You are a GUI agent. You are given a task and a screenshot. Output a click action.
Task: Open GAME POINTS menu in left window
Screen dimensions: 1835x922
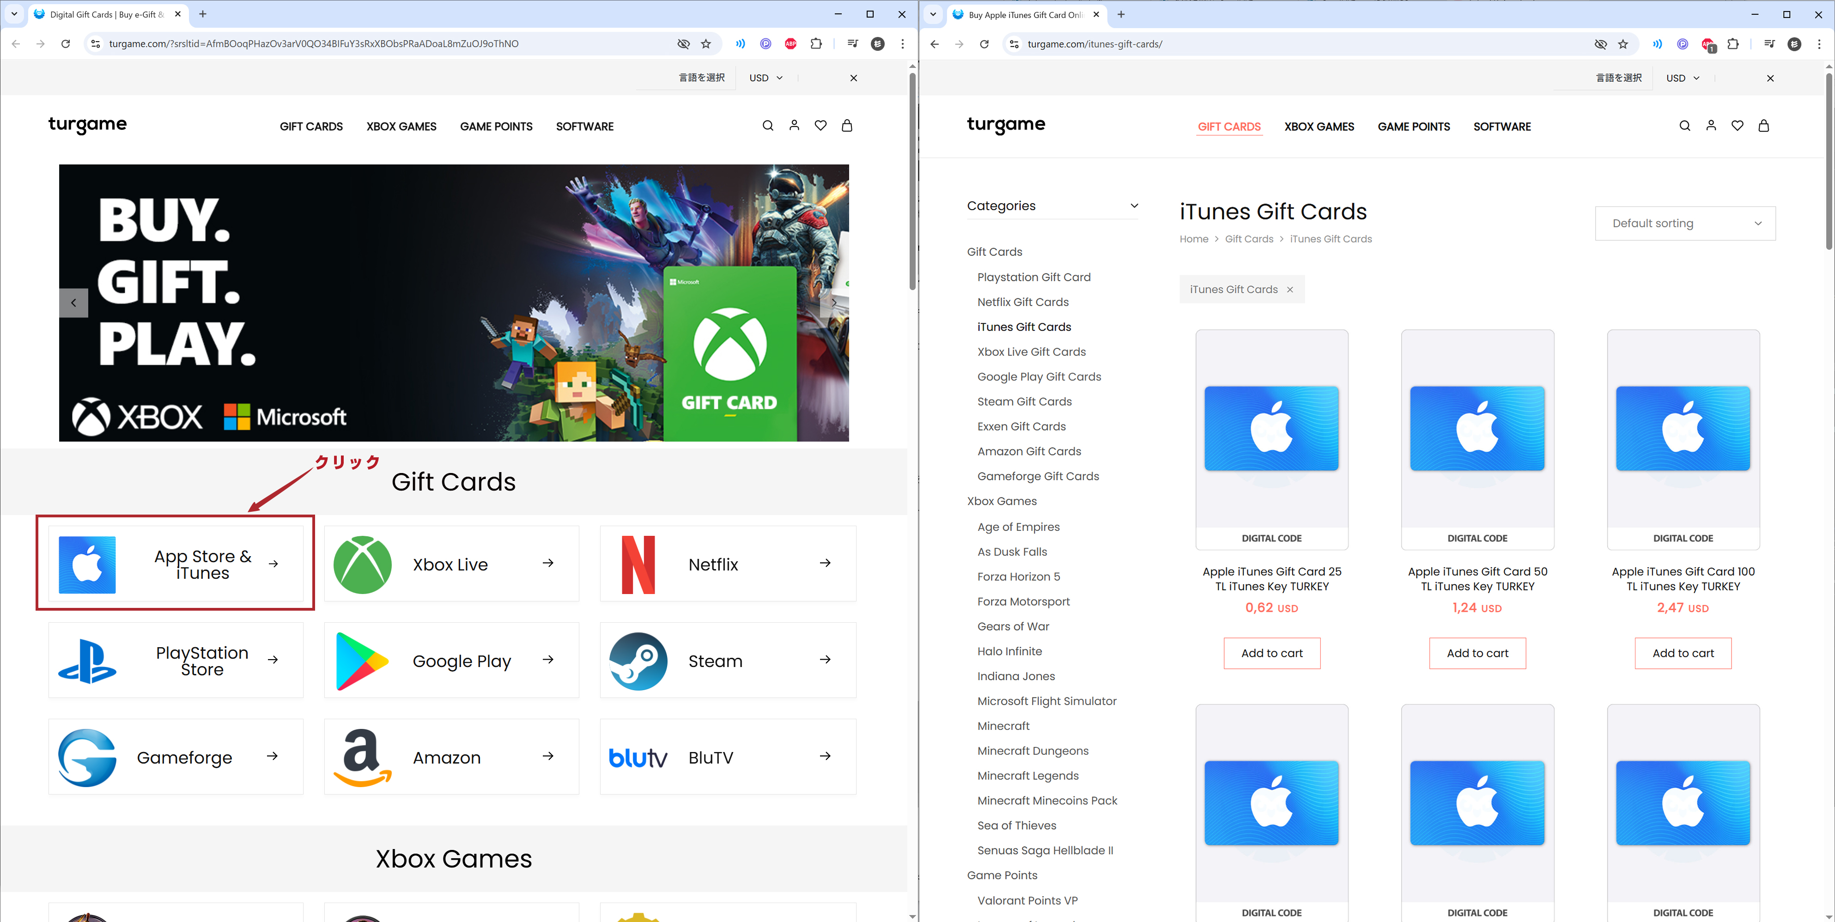pyautogui.click(x=496, y=126)
